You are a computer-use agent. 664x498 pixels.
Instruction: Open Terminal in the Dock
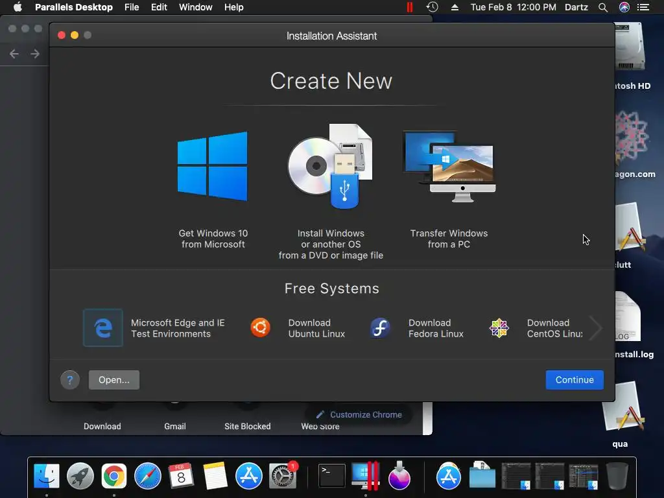pyautogui.click(x=331, y=475)
